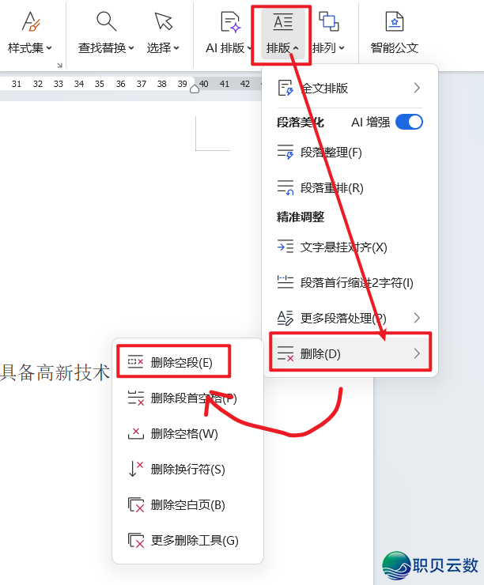Viewport: 484px width, 585px height.
Task: Click the 查找替换 button label
Action: 102,48
